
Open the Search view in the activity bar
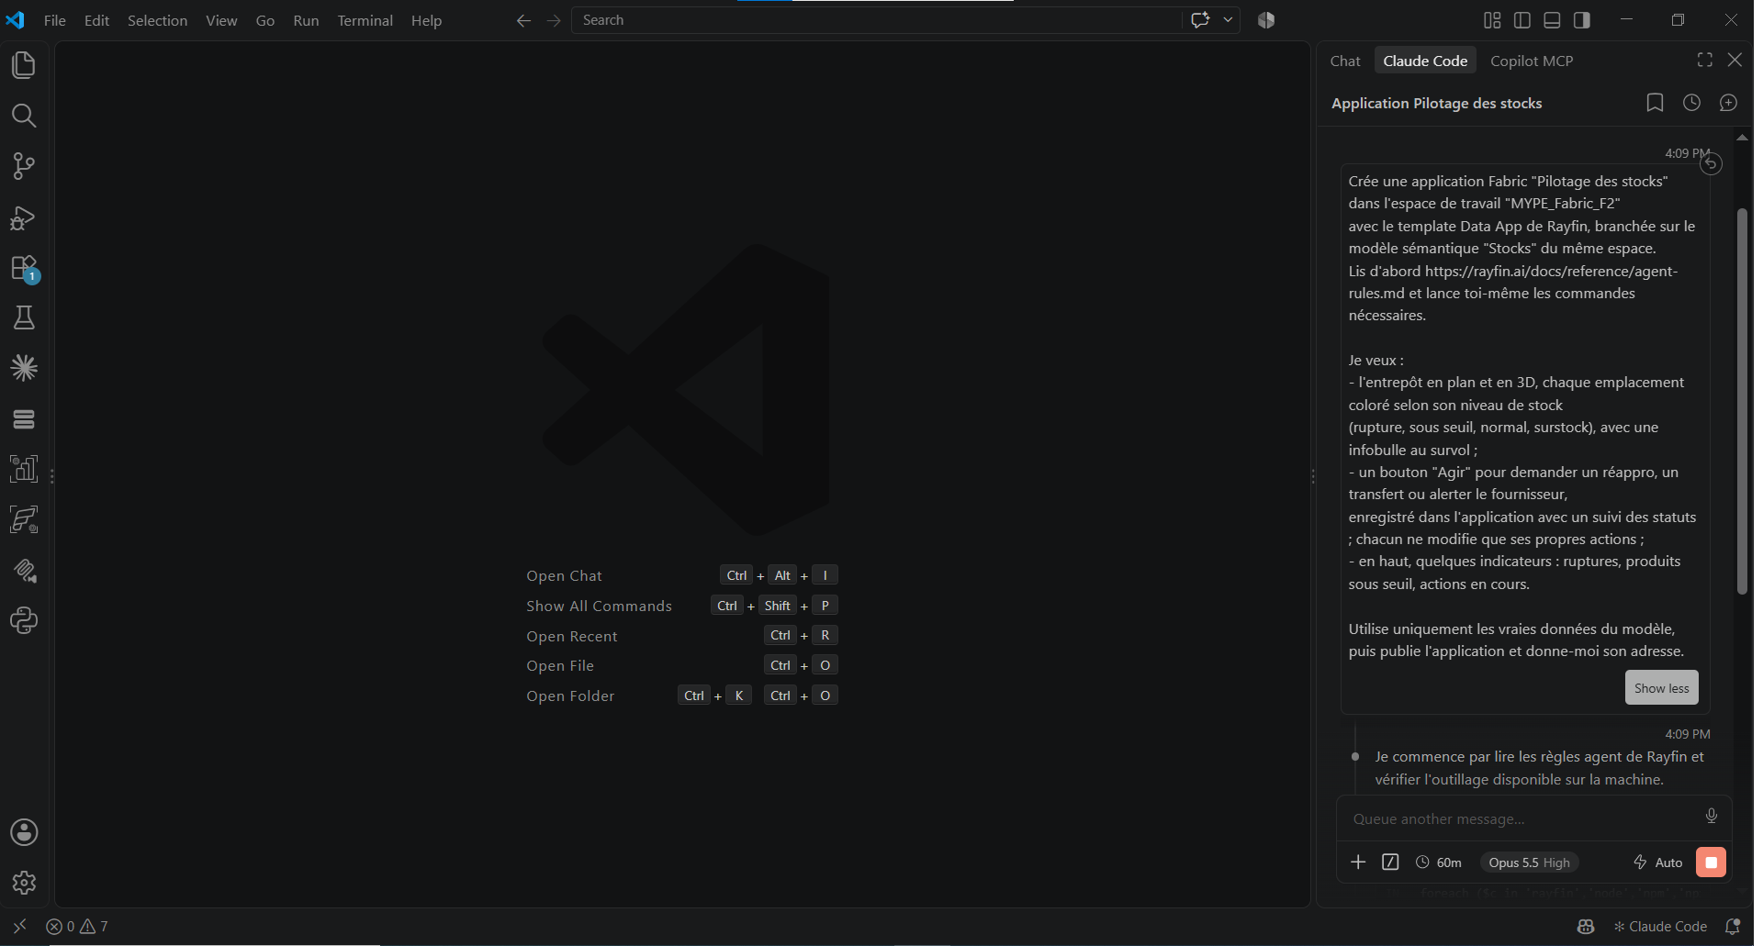[24, 116]
